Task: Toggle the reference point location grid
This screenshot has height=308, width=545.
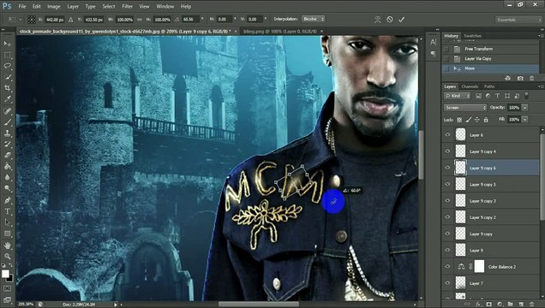Action: click(32, 20)
